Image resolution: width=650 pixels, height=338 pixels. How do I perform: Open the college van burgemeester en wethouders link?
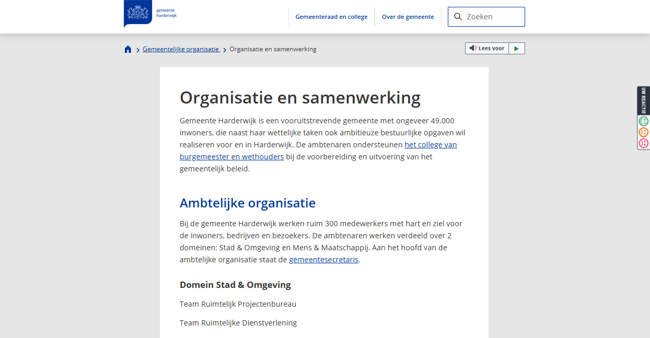coord(318,150)
